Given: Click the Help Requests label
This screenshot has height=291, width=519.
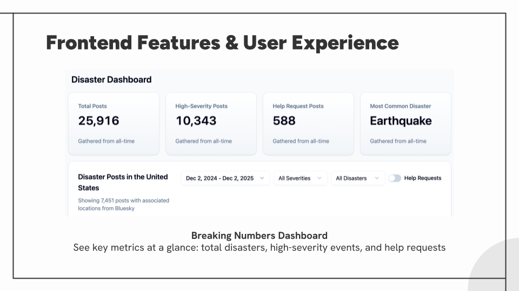Looking at the screenshot, I should [423, 178].
